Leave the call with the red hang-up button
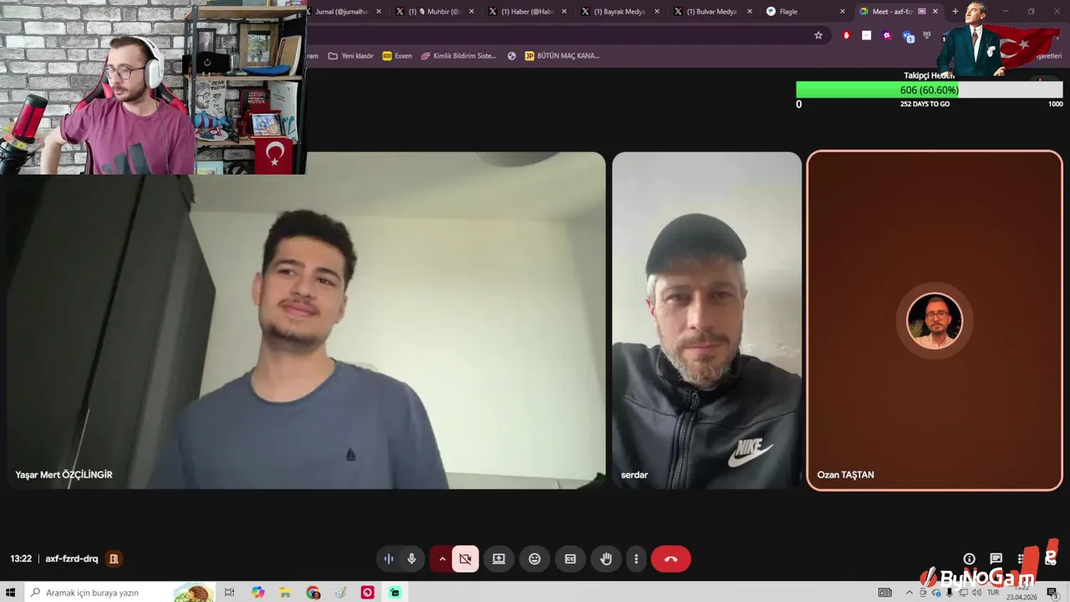The width and height of the screenshot is (1070, 602). pyautogui.click(x=670, y=559)
